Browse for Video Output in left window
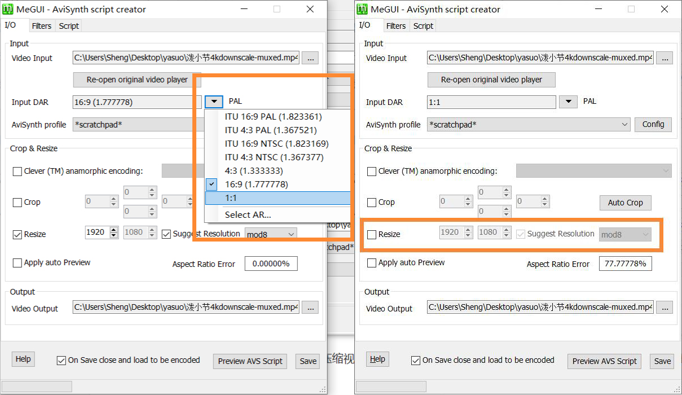 pos(310,308)
